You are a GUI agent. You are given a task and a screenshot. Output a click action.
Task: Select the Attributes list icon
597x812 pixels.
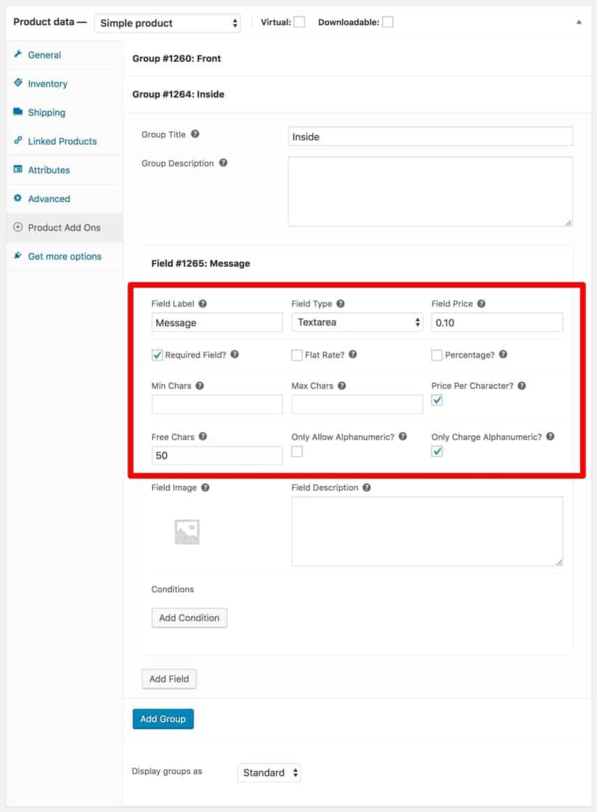click(20, 169)
